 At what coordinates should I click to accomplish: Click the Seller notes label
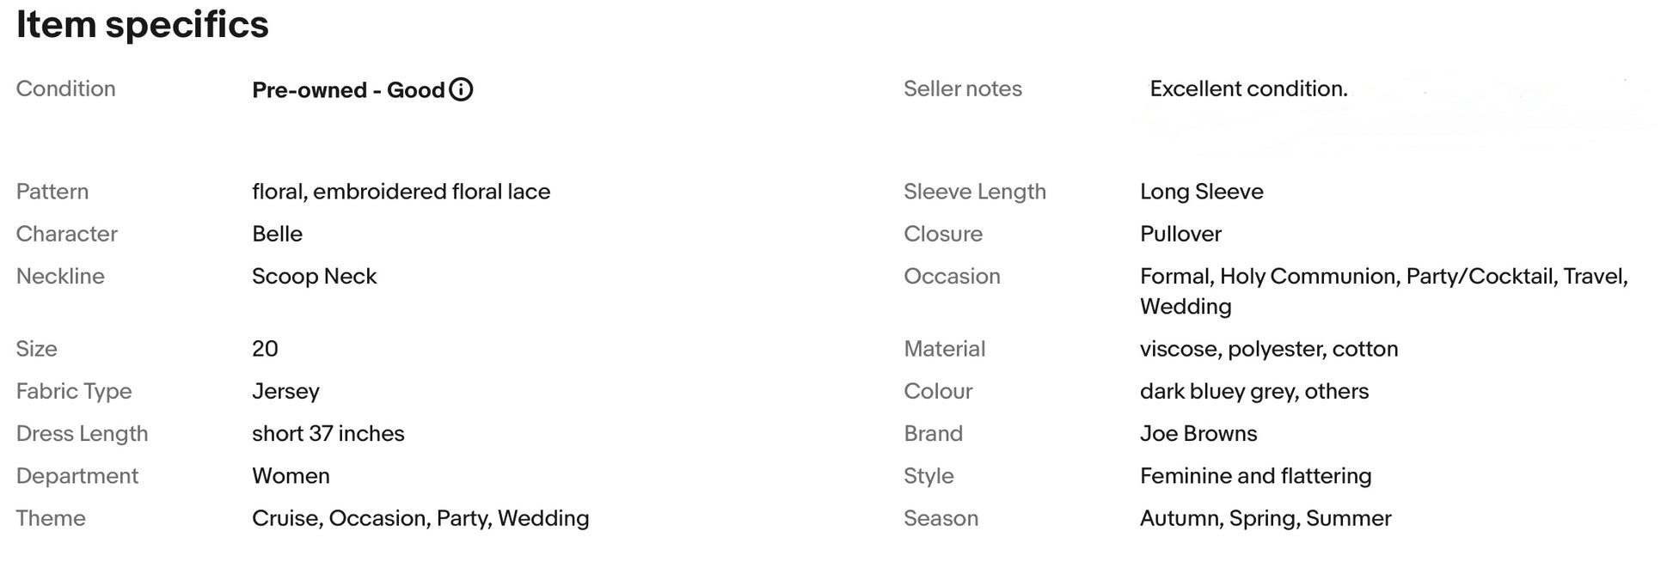962,89
